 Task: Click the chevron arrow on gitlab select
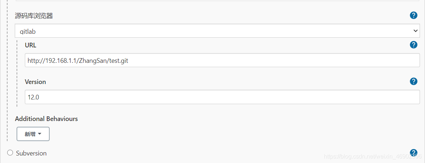click(415, 31)
